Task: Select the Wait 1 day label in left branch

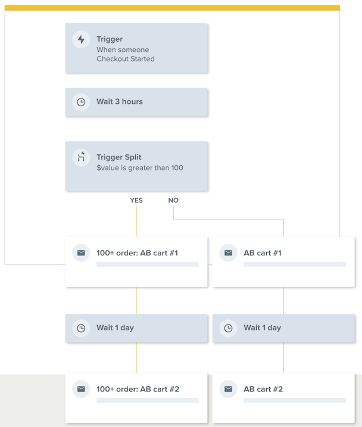Action: pyautogui.click(x=115, y=328)
